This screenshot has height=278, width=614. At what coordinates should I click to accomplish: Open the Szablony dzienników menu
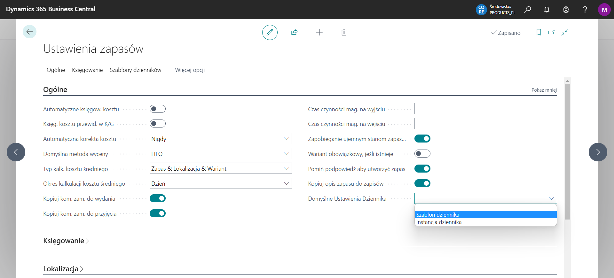coord(135,70)
